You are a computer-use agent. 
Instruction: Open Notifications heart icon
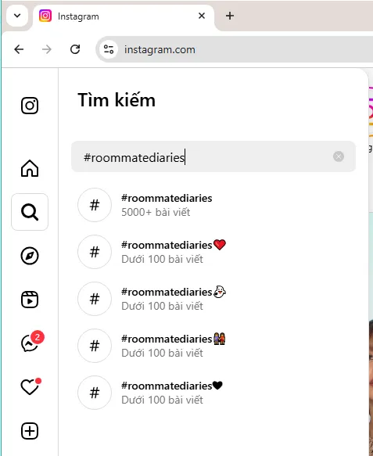[x=30, y=387]
